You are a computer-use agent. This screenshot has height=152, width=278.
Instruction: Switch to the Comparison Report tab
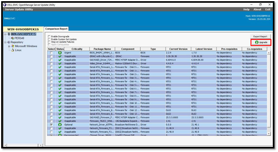pyautogui.click(x=56, y=29)
